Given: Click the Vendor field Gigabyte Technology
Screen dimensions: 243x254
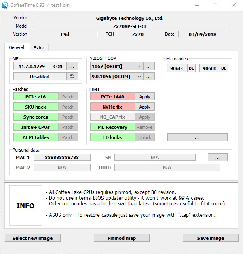Looking at the screenshot, I should point(130,18).
